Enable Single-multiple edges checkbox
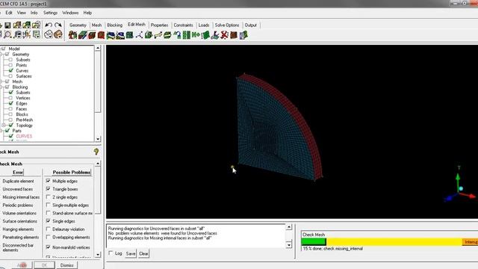This screenshot has width=478, height=269. pyautogui.click(x=48, y=205)
